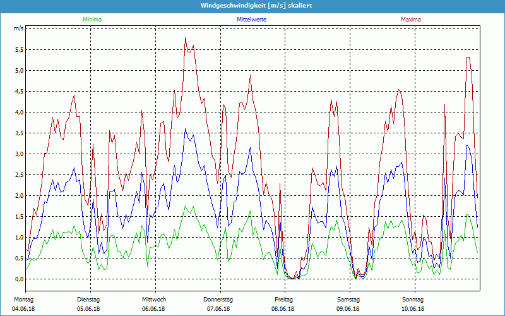The image size is (505, 316).
Task: Click the Freitag day label
Action: click(283, 300)
